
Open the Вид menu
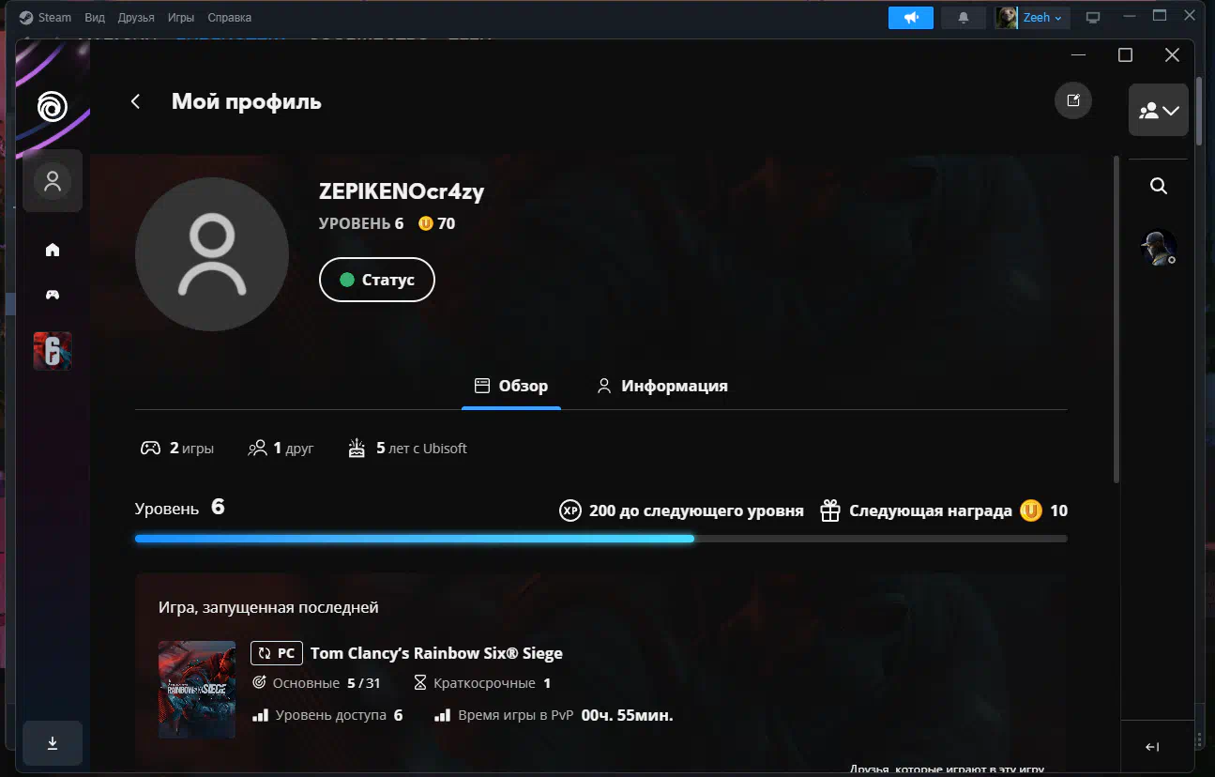[95, 18]
